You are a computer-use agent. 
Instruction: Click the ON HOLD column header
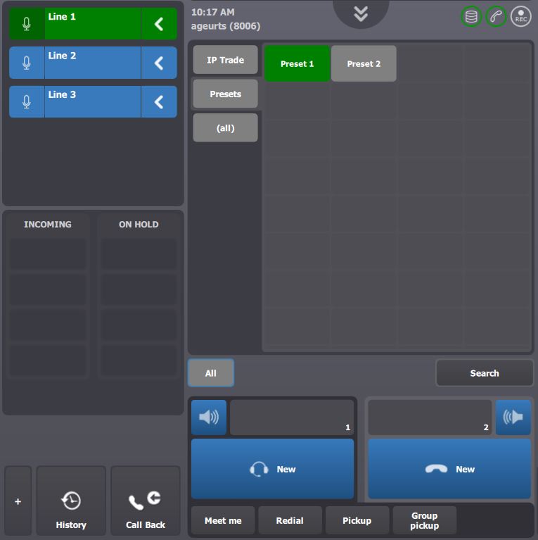(139, 224)
